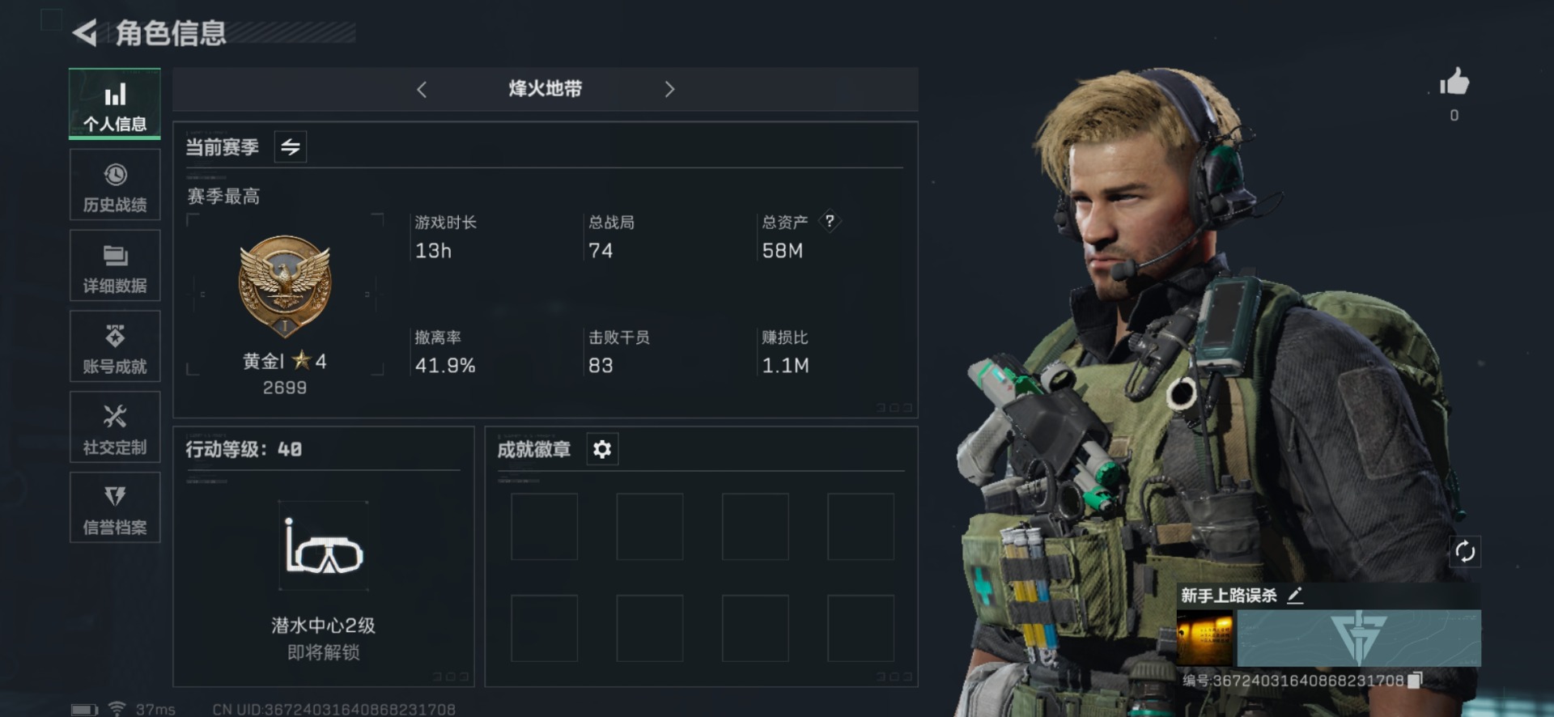Screen dimensions: 1554x717
Task: Give a thumbs-up like to the profile
Action: [x=1454, y=83]
